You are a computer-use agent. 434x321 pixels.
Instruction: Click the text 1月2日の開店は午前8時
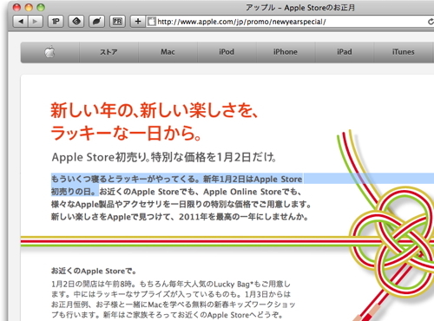[94, 284]
